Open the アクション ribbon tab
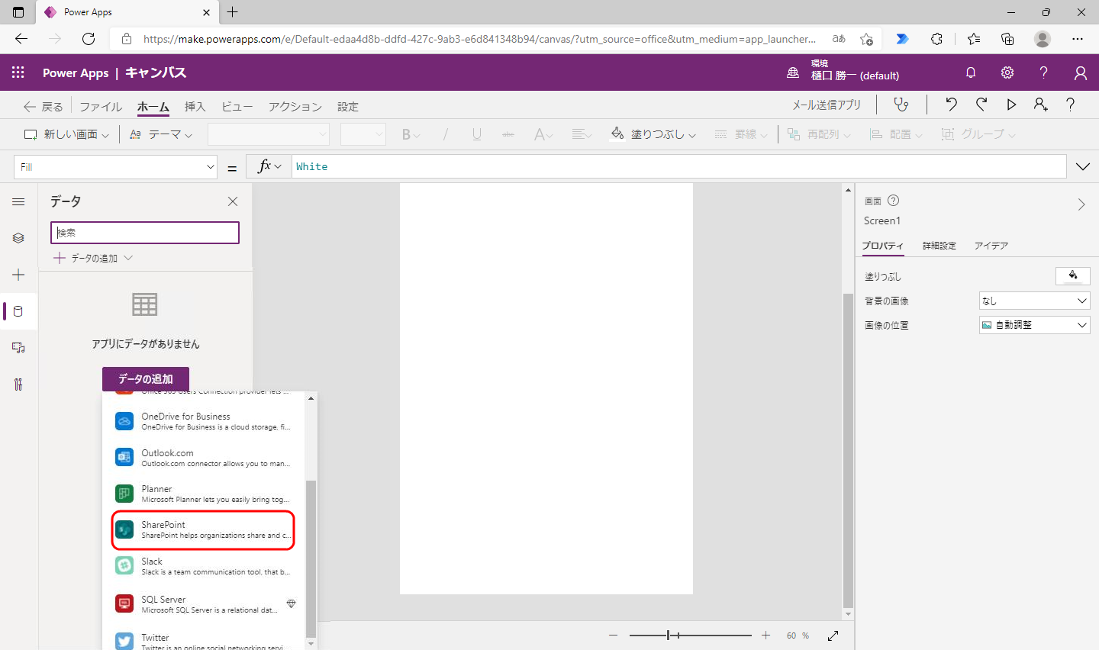1099x650 pixels. point(295,107)
